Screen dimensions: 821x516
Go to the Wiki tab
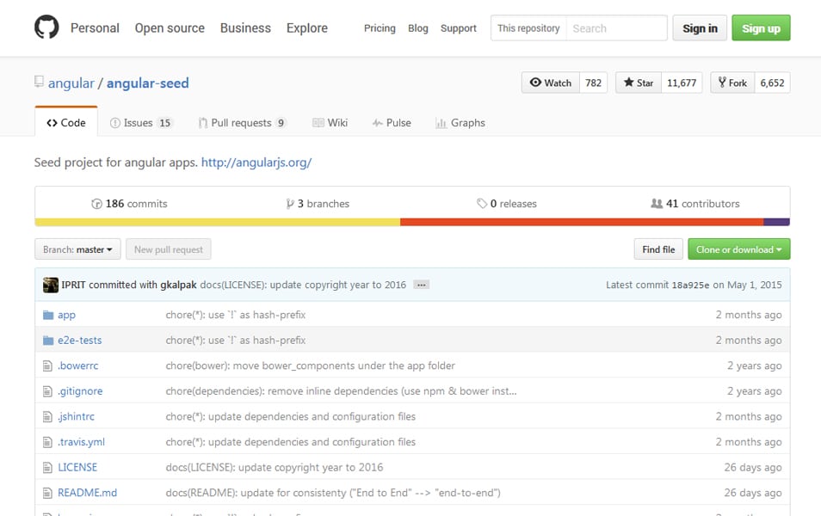[330, 122]
